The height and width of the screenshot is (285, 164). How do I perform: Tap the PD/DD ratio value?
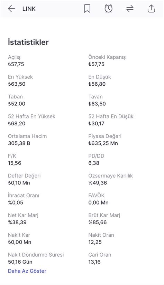(x=94, y=163)
